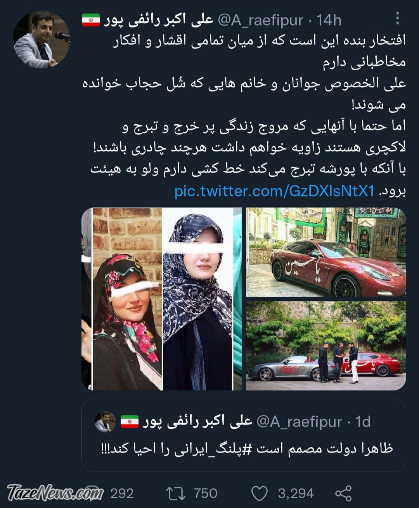Tap the 3,294 likes count
Screen dimensions: 419x508
coord(296,493)
